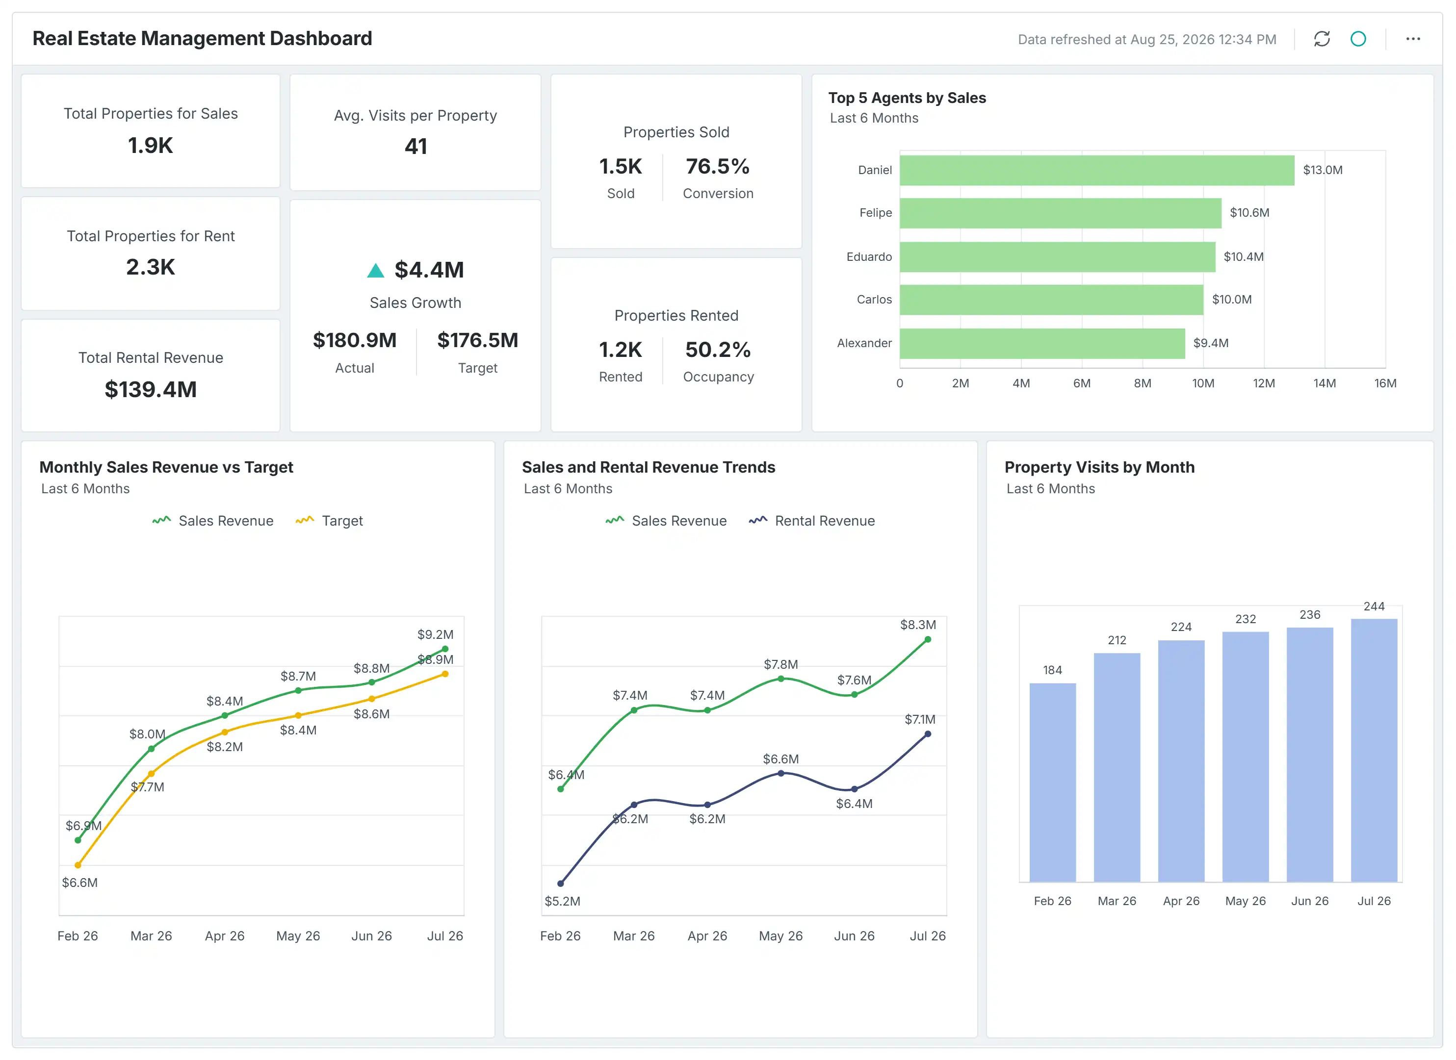Click the $4.4M Sales Growth value
The width and height of the screenshot is (1456, 1060).
tap(429, 270)
